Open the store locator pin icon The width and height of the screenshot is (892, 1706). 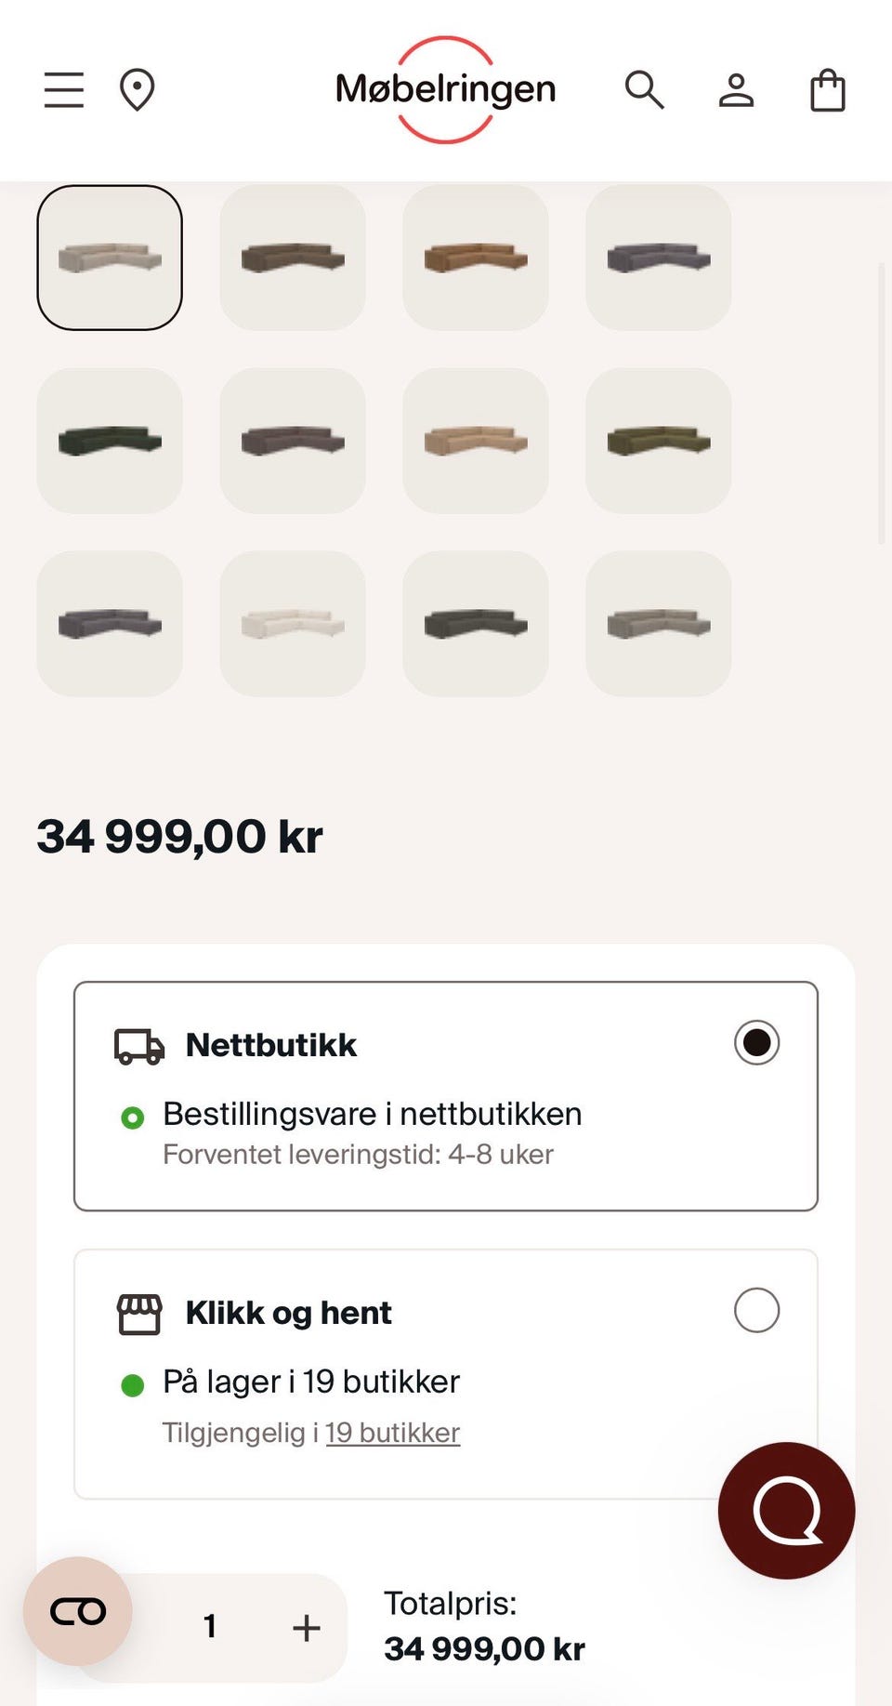(x=138, y=90)
